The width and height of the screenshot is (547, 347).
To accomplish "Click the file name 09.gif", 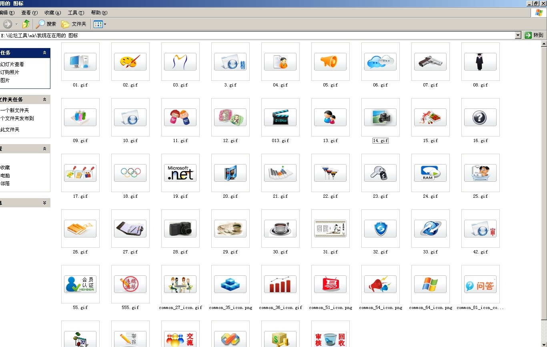I will 80,141.
